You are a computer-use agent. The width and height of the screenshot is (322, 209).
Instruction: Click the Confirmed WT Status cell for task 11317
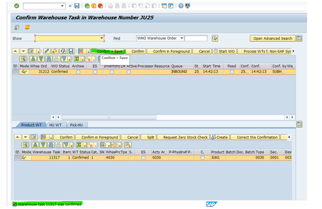click(81, 158)
